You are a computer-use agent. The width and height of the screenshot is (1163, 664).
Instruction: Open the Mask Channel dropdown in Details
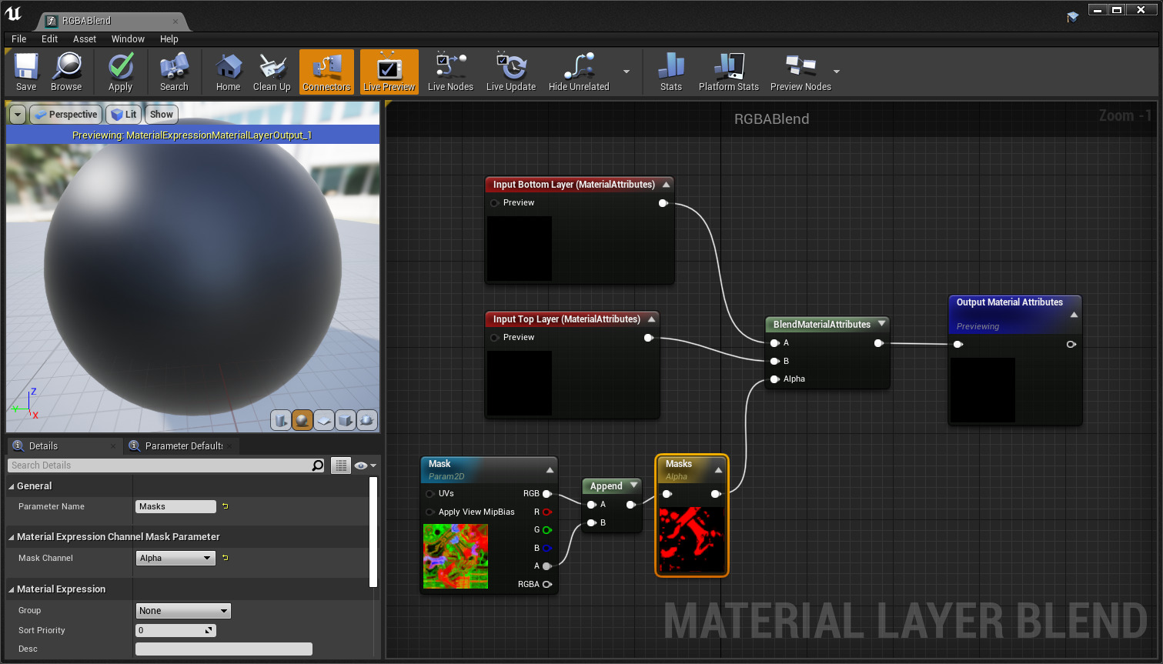[x=175, y=558]
